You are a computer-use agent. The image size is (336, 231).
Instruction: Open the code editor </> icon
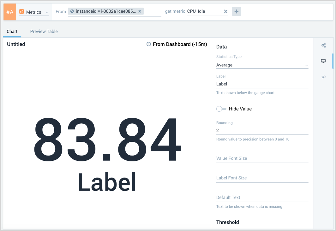point(323,77)
